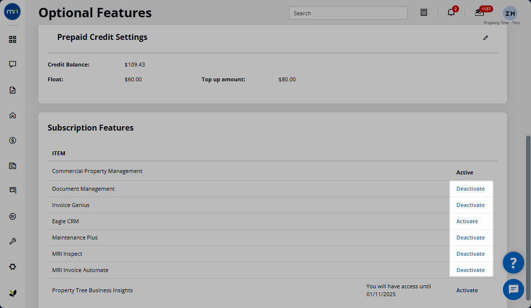
Task: Open the archive box sidebar icon
Action: 12,190
